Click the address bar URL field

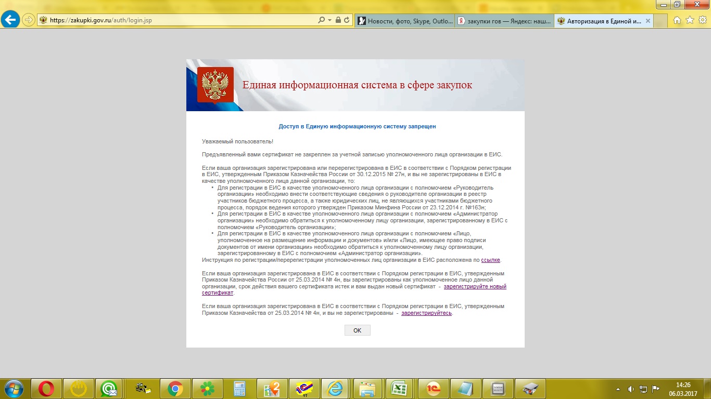tap(177, 20)
